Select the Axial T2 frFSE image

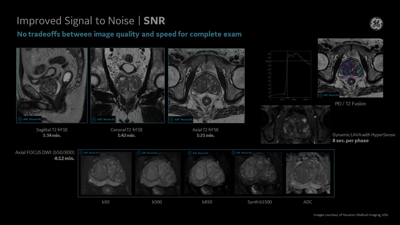coord(206,85)
